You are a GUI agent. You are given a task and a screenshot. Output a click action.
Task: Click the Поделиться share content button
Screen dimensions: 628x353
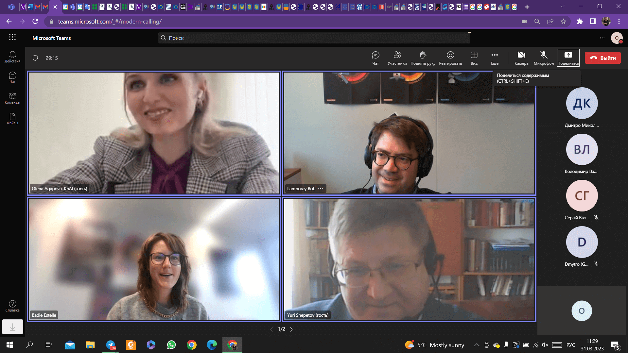pos(568,58)
